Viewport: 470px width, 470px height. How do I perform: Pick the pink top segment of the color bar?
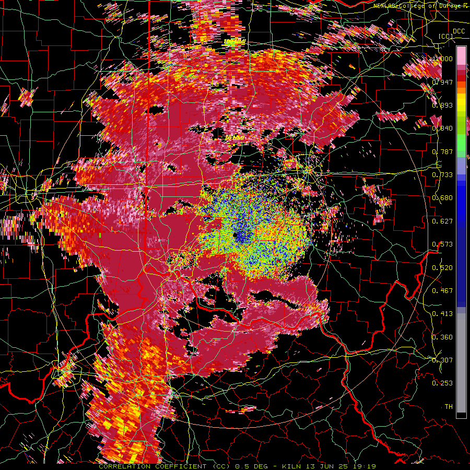tap(461, 55)
